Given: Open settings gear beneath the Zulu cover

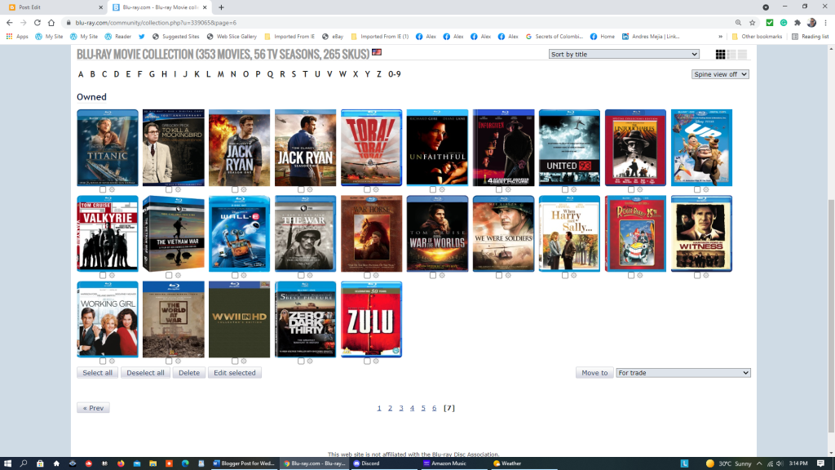Looking at the screenshot, I should tap(376, 361).
